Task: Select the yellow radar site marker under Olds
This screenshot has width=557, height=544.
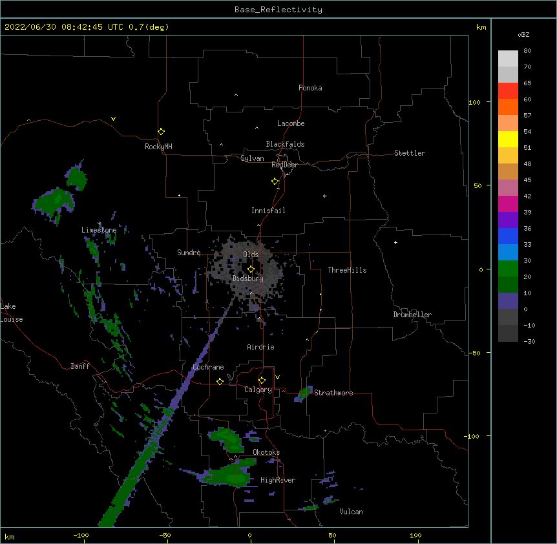Action: click(251, 269)
